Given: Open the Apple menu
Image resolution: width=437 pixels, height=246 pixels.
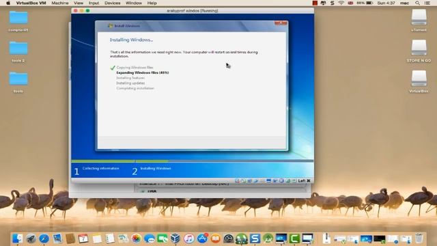Looking at the screenshot, I should coord(8,3).
